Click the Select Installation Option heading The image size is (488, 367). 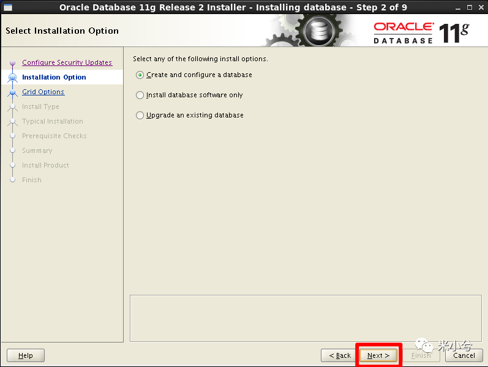62,31
